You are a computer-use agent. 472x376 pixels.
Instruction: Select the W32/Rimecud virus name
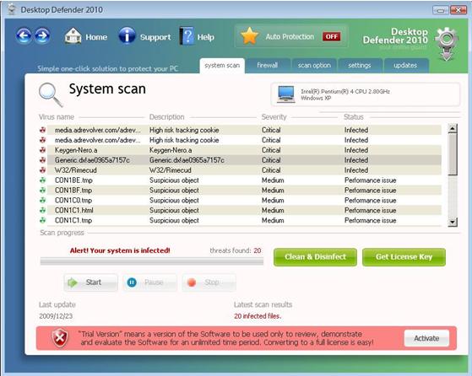click(x=75, y=170)
